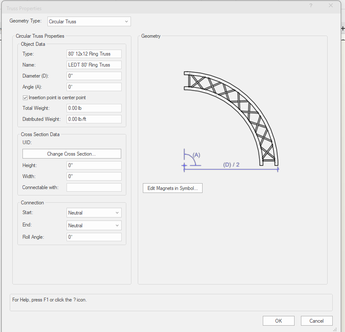Image resolution: width=345 pixels, height=332 pixels.
Task: Edit the cross section Height field
Action: [94, 165]
